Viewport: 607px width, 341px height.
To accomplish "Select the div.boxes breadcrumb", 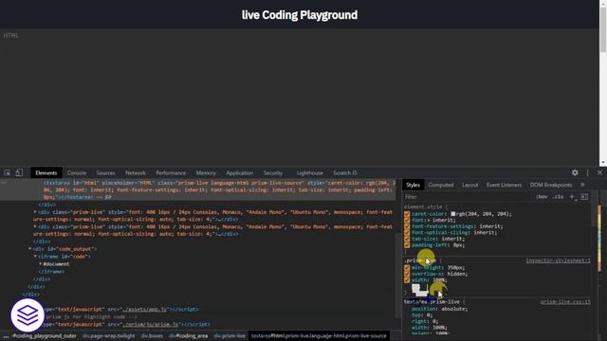I will tap(152, 336).
